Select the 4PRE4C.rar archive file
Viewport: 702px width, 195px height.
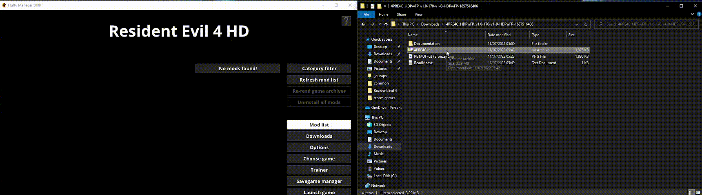[x=498, y=50]
